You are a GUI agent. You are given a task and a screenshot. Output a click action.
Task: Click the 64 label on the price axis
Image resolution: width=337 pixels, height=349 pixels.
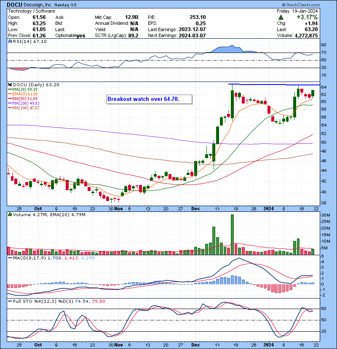(x=324, y=87)
